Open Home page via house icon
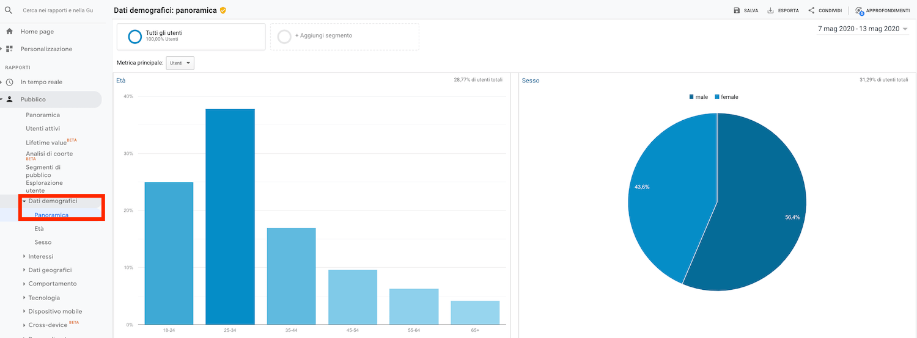The width and height of the screenshot is (917, 338). pyautogui.click(x=9, y=32)
